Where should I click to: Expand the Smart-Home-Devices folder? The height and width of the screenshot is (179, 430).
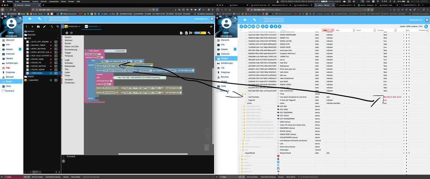pyautogui.click(x=240, y=147)
